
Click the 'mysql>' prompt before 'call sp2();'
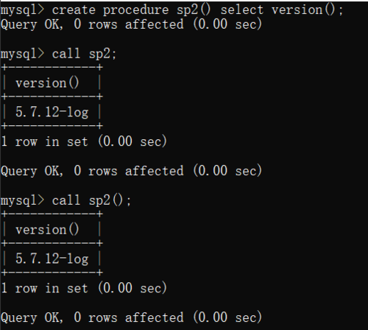tap(23, 201)
